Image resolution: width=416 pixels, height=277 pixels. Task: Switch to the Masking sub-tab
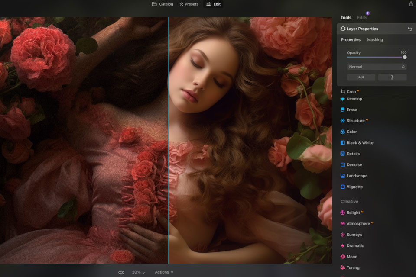pos(375,39)
